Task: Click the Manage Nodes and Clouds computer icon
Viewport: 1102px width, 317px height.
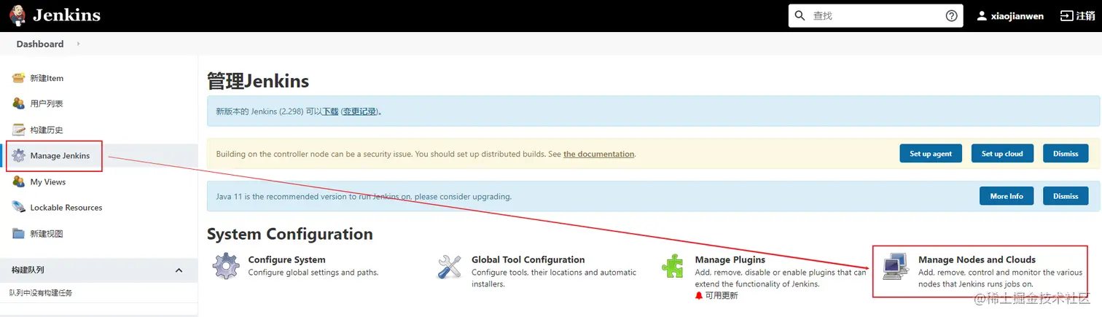Action: pos(896,267)
